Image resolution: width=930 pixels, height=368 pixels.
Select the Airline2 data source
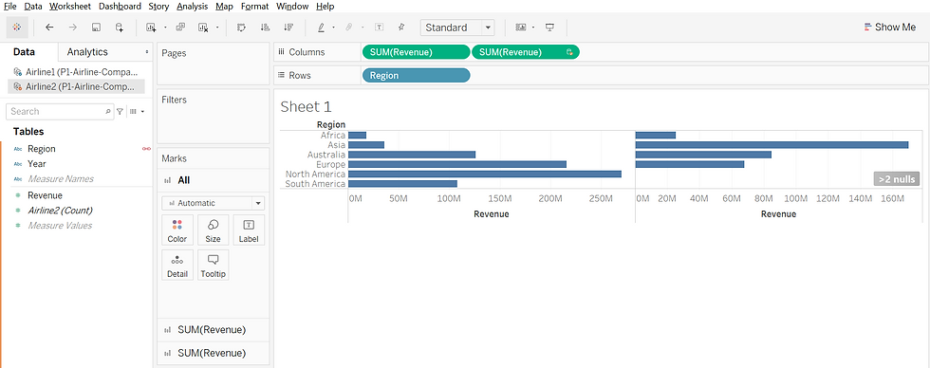pyautogui.click(x=76, y=86)
